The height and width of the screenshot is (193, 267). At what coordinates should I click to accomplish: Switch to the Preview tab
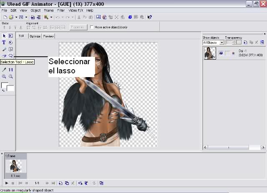tap(48, 36)
